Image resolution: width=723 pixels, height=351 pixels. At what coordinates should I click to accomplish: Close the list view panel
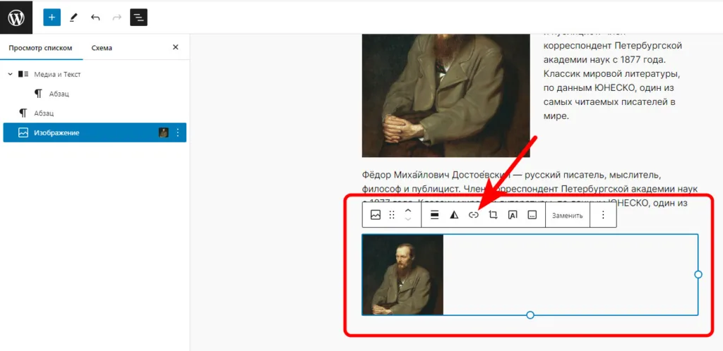coord(176,47)
